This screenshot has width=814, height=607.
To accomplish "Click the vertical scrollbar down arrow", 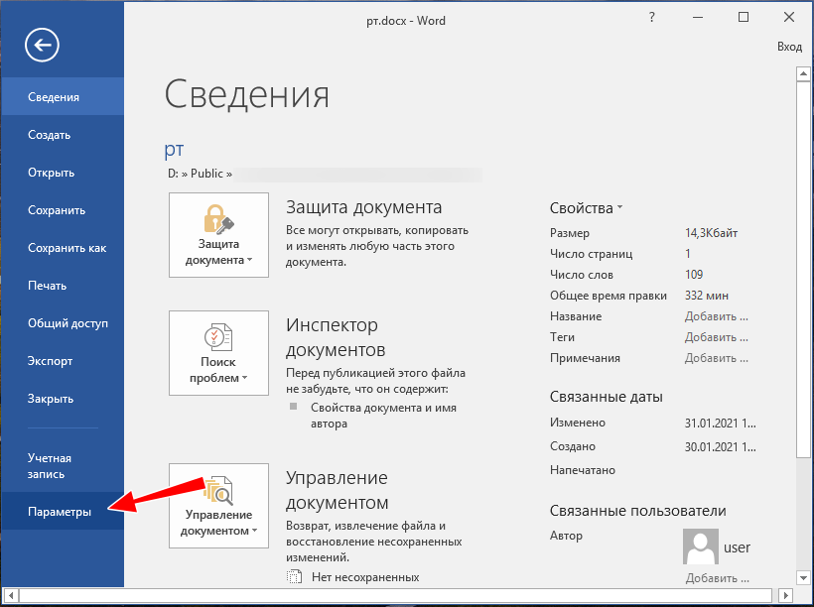I will pos(804,578).
